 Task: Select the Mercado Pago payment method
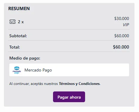point(69,70)
